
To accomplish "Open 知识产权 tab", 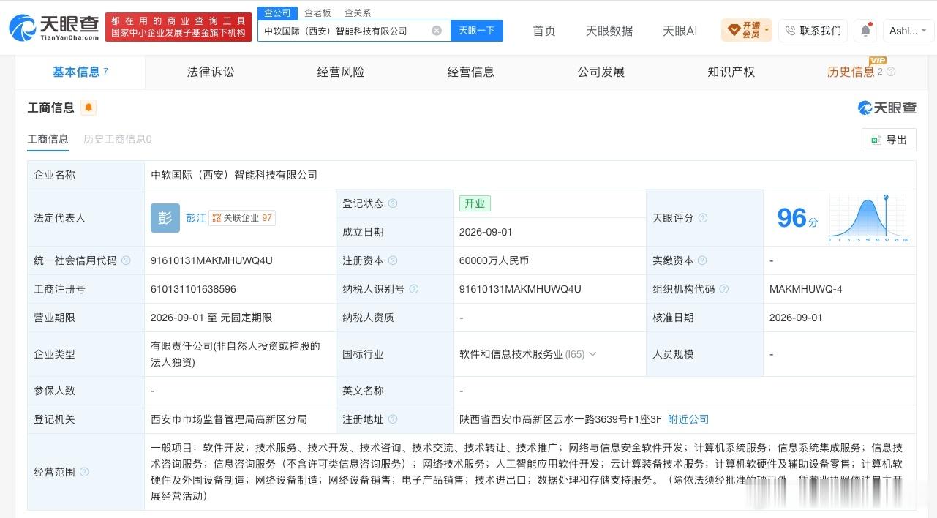I will click(x=731, y=72).
